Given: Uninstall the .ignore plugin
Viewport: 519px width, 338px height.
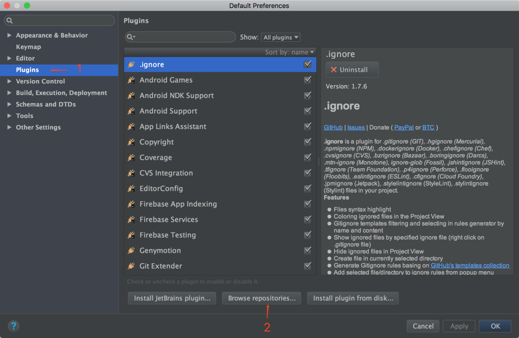Looking at the screenshot, I should click(352, 69).
